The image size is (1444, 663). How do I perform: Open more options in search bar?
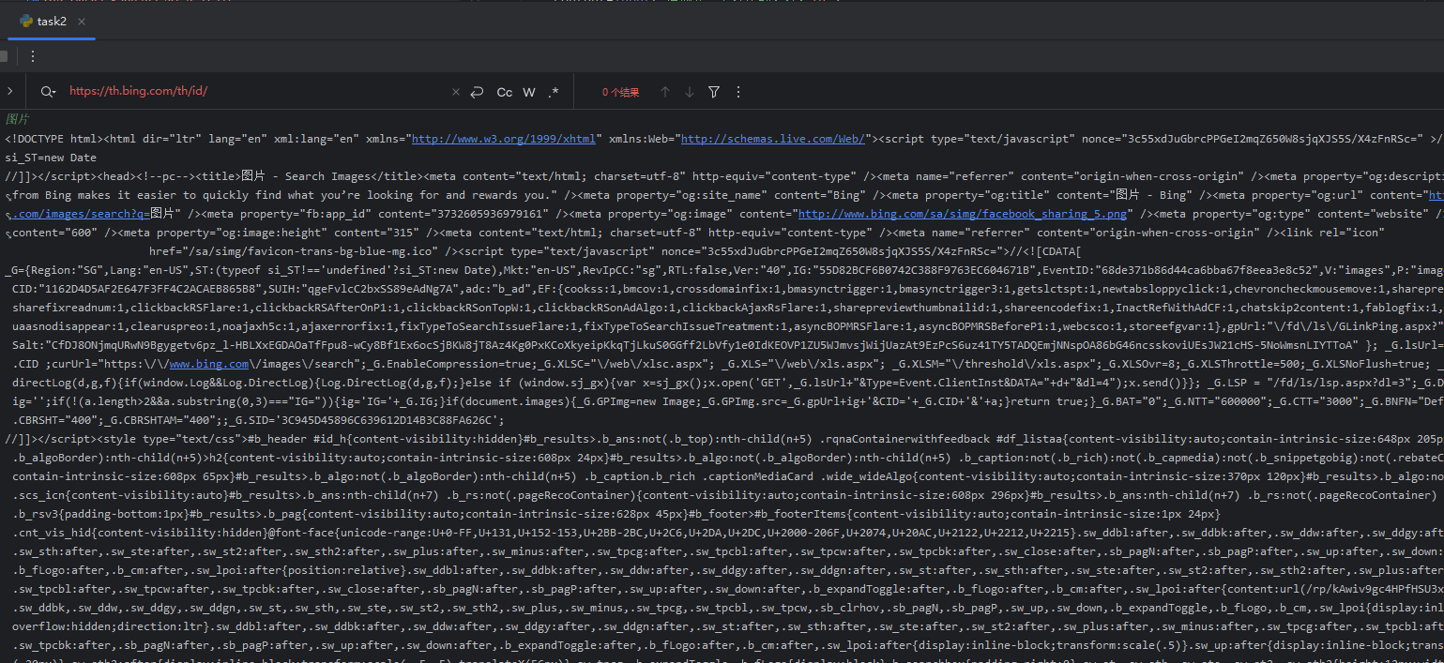[738, 92]
